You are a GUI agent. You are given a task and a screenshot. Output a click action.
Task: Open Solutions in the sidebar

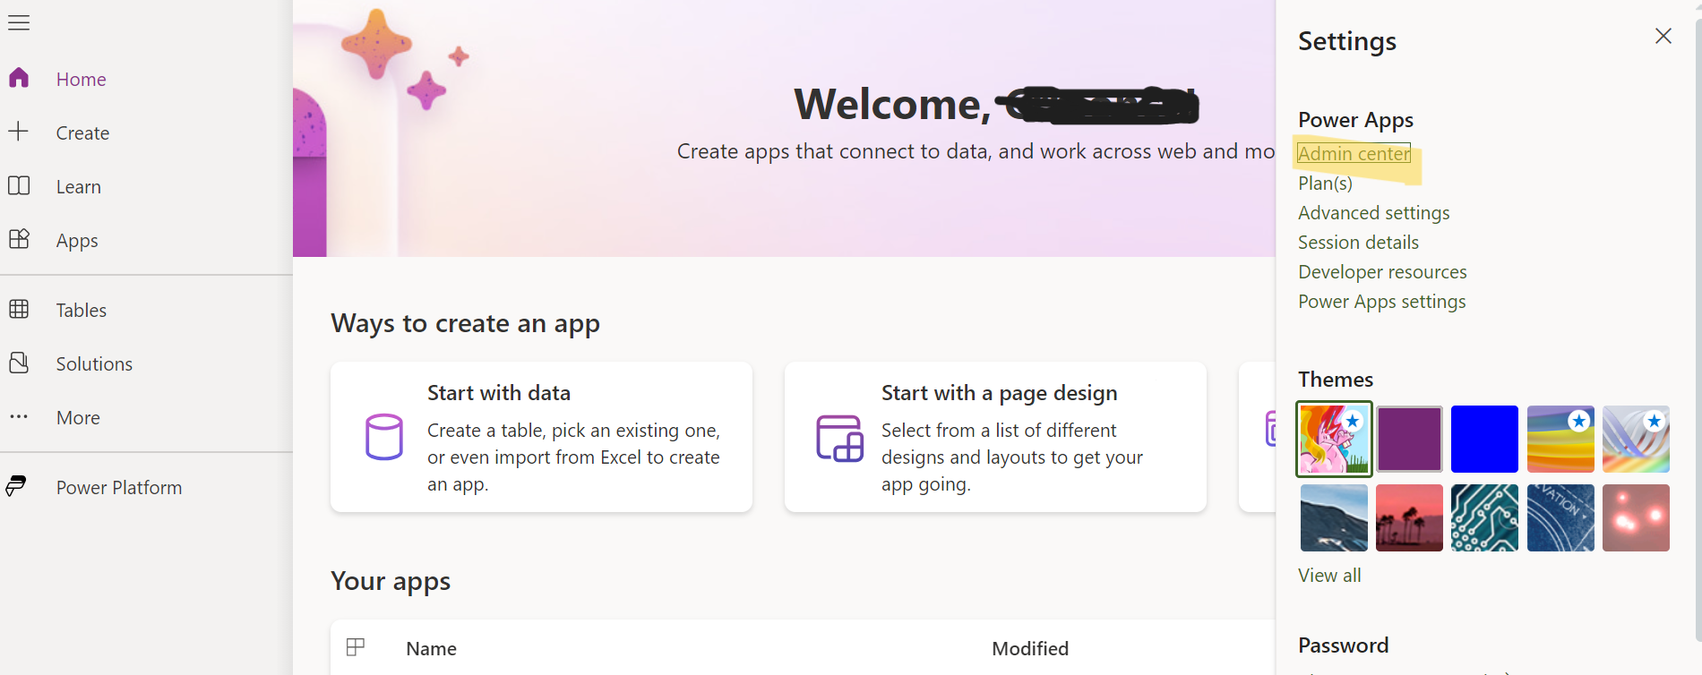[94, 363]
